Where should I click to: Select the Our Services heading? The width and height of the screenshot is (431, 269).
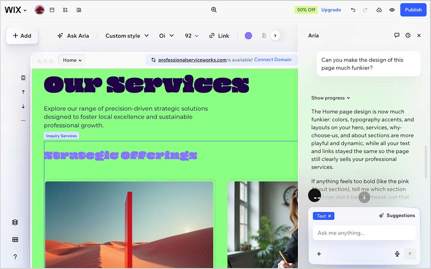tap(146, 84)
